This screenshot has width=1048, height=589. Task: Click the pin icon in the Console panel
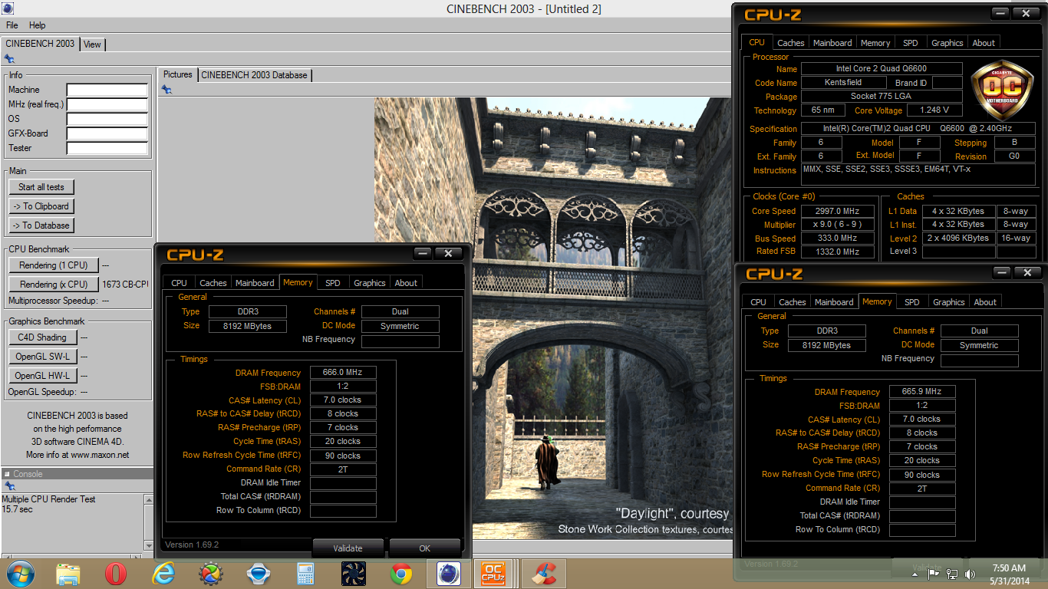coord(9,486)
